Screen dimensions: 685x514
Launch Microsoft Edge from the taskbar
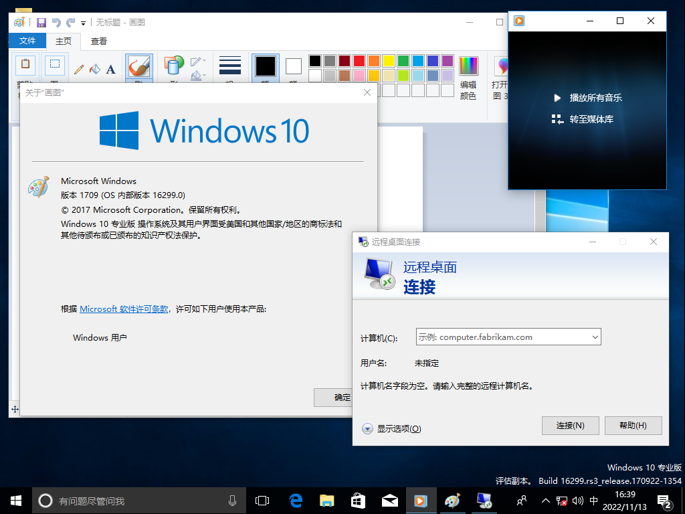296,501
